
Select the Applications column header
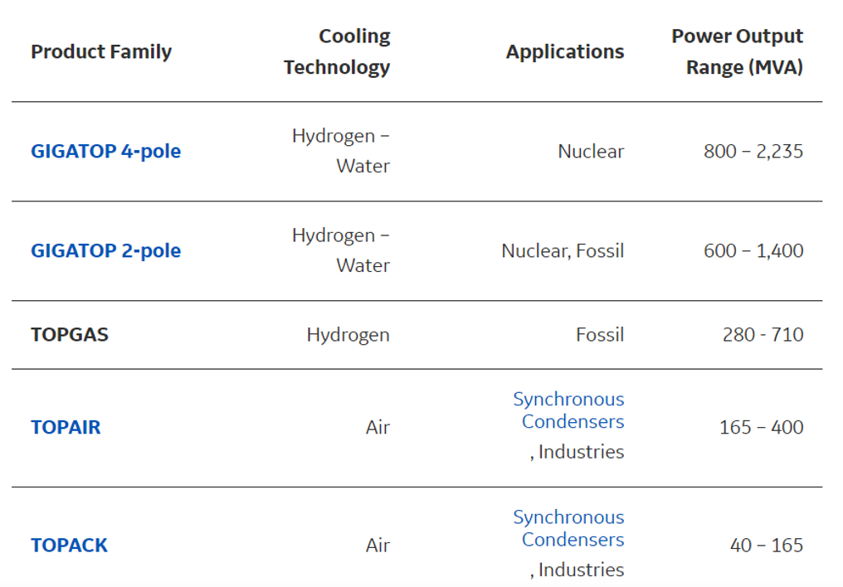coord(565,51)
